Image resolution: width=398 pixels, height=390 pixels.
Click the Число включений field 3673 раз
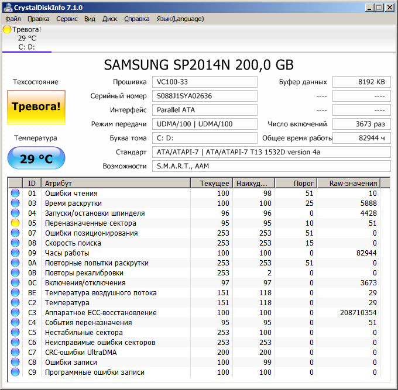point(362,124)
